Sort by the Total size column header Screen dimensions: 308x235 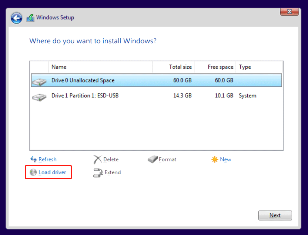(174, 67)
